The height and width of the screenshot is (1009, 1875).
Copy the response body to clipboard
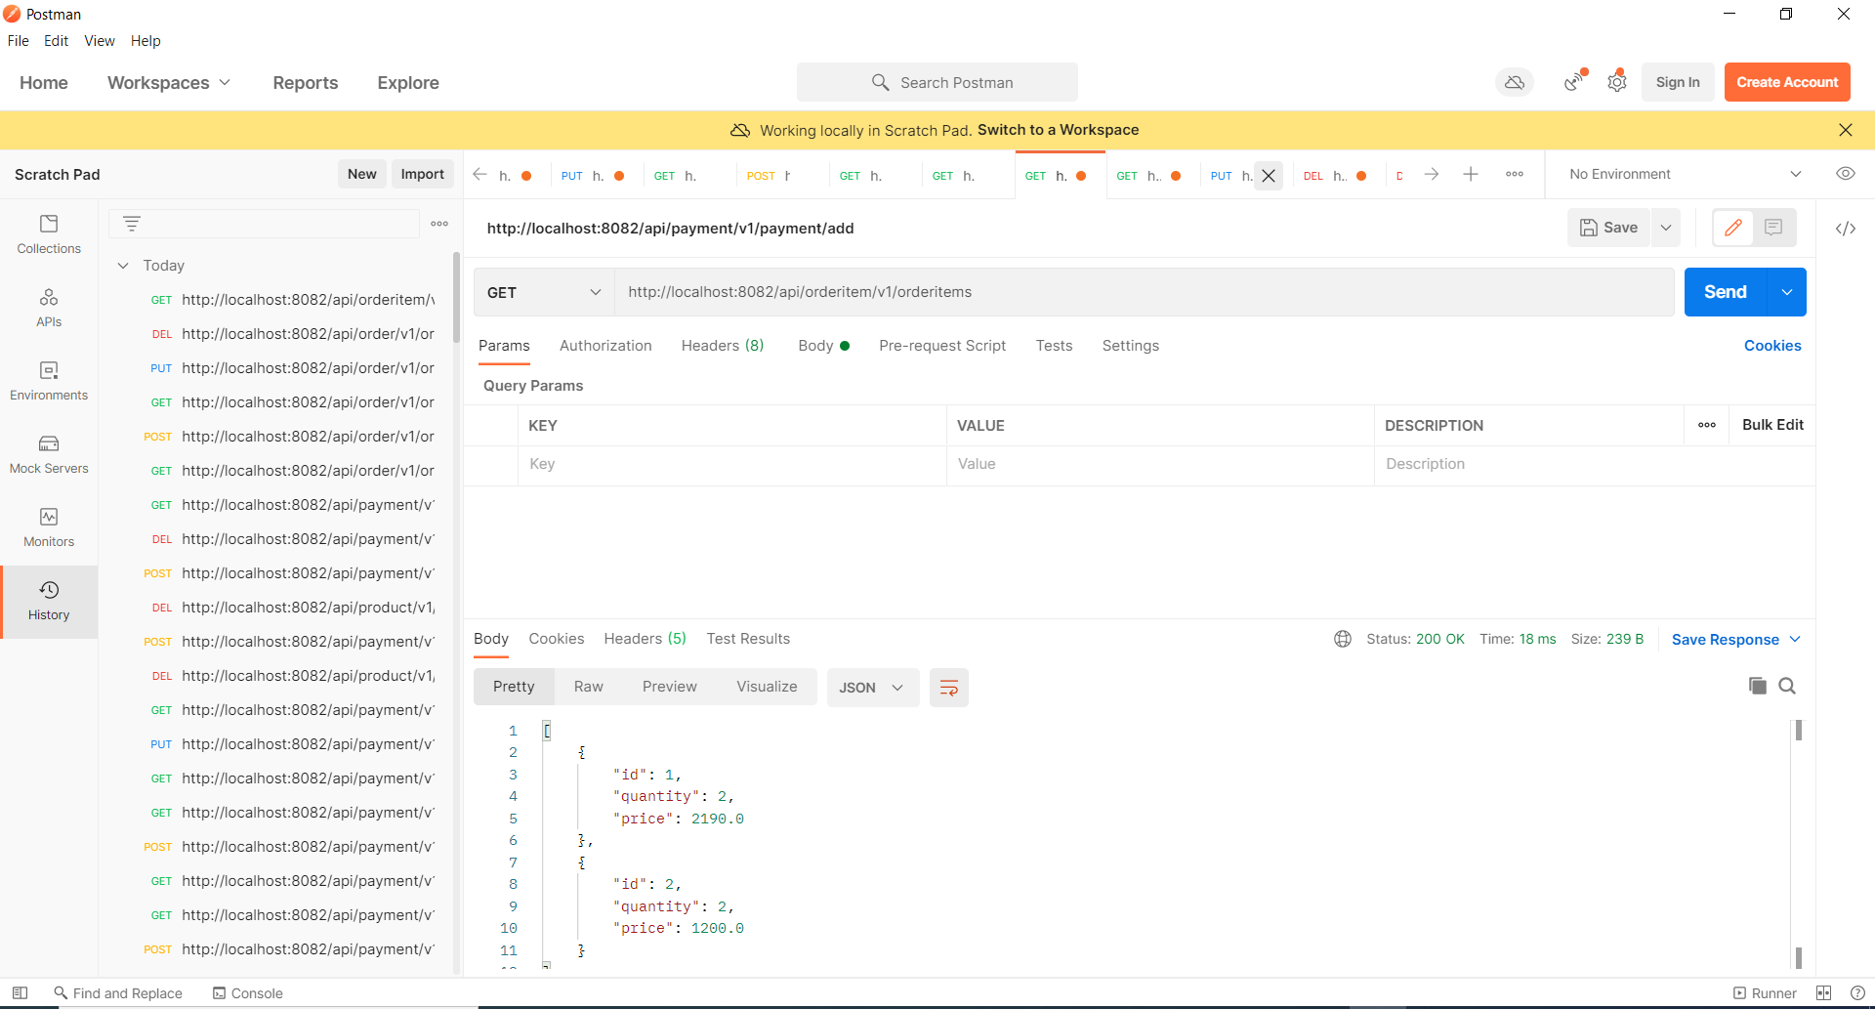click(1757, 686)
